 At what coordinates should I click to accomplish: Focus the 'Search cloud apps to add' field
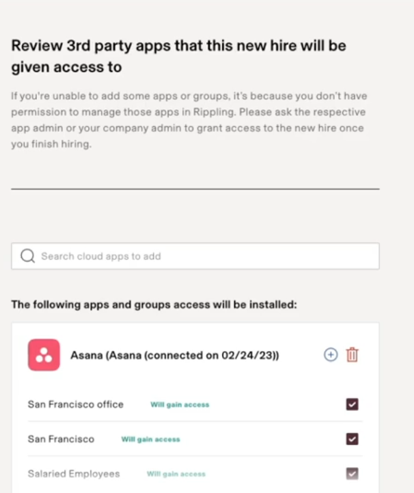click(205, 256)
